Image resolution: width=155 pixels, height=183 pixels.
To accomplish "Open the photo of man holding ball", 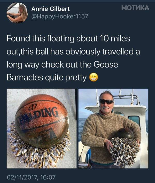I will pyautogui.click(x=113, y=128).
